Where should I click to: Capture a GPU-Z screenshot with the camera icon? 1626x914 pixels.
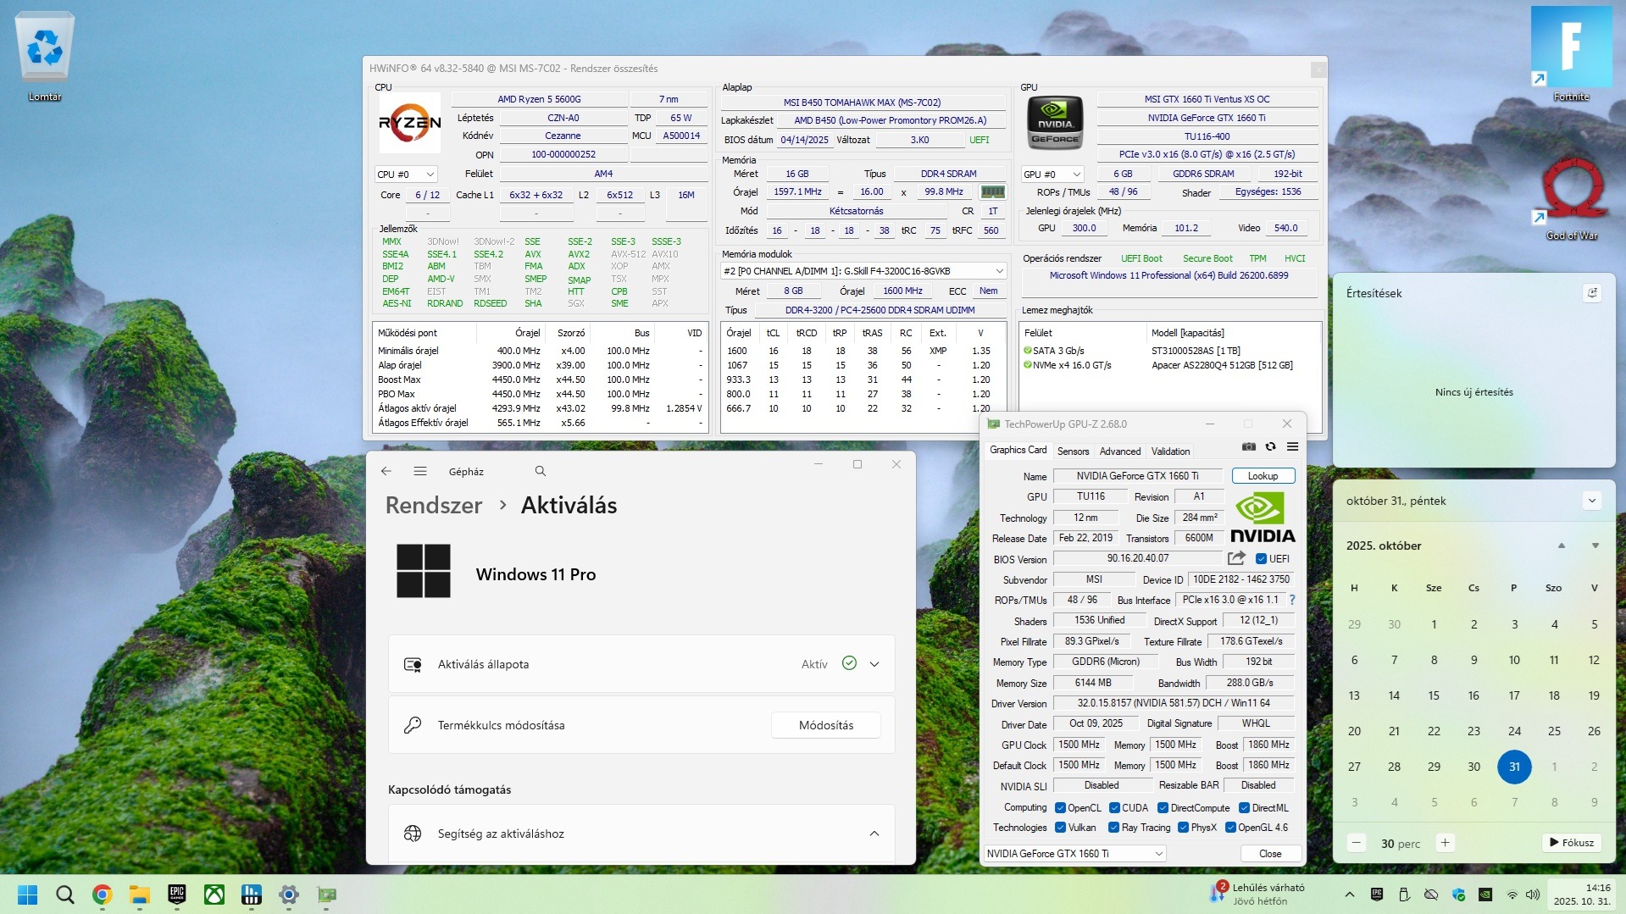1248,447
